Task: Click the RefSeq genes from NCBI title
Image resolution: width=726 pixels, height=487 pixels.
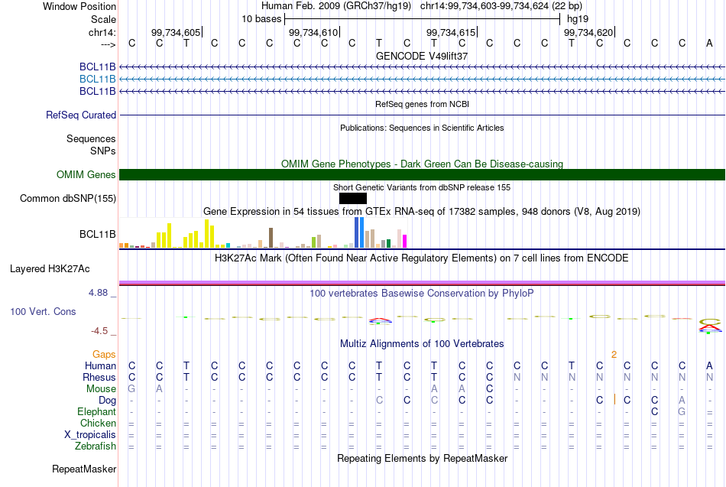Action: pyautogui.click(x=422, y=104)
